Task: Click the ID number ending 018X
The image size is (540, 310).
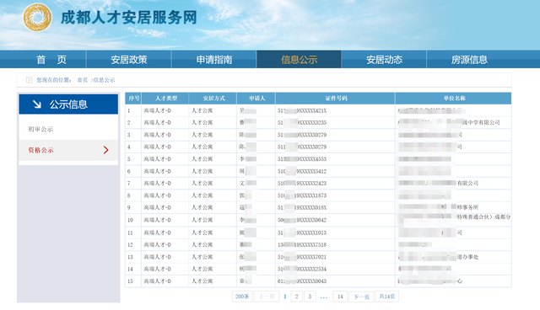Action: coord(302,207)
